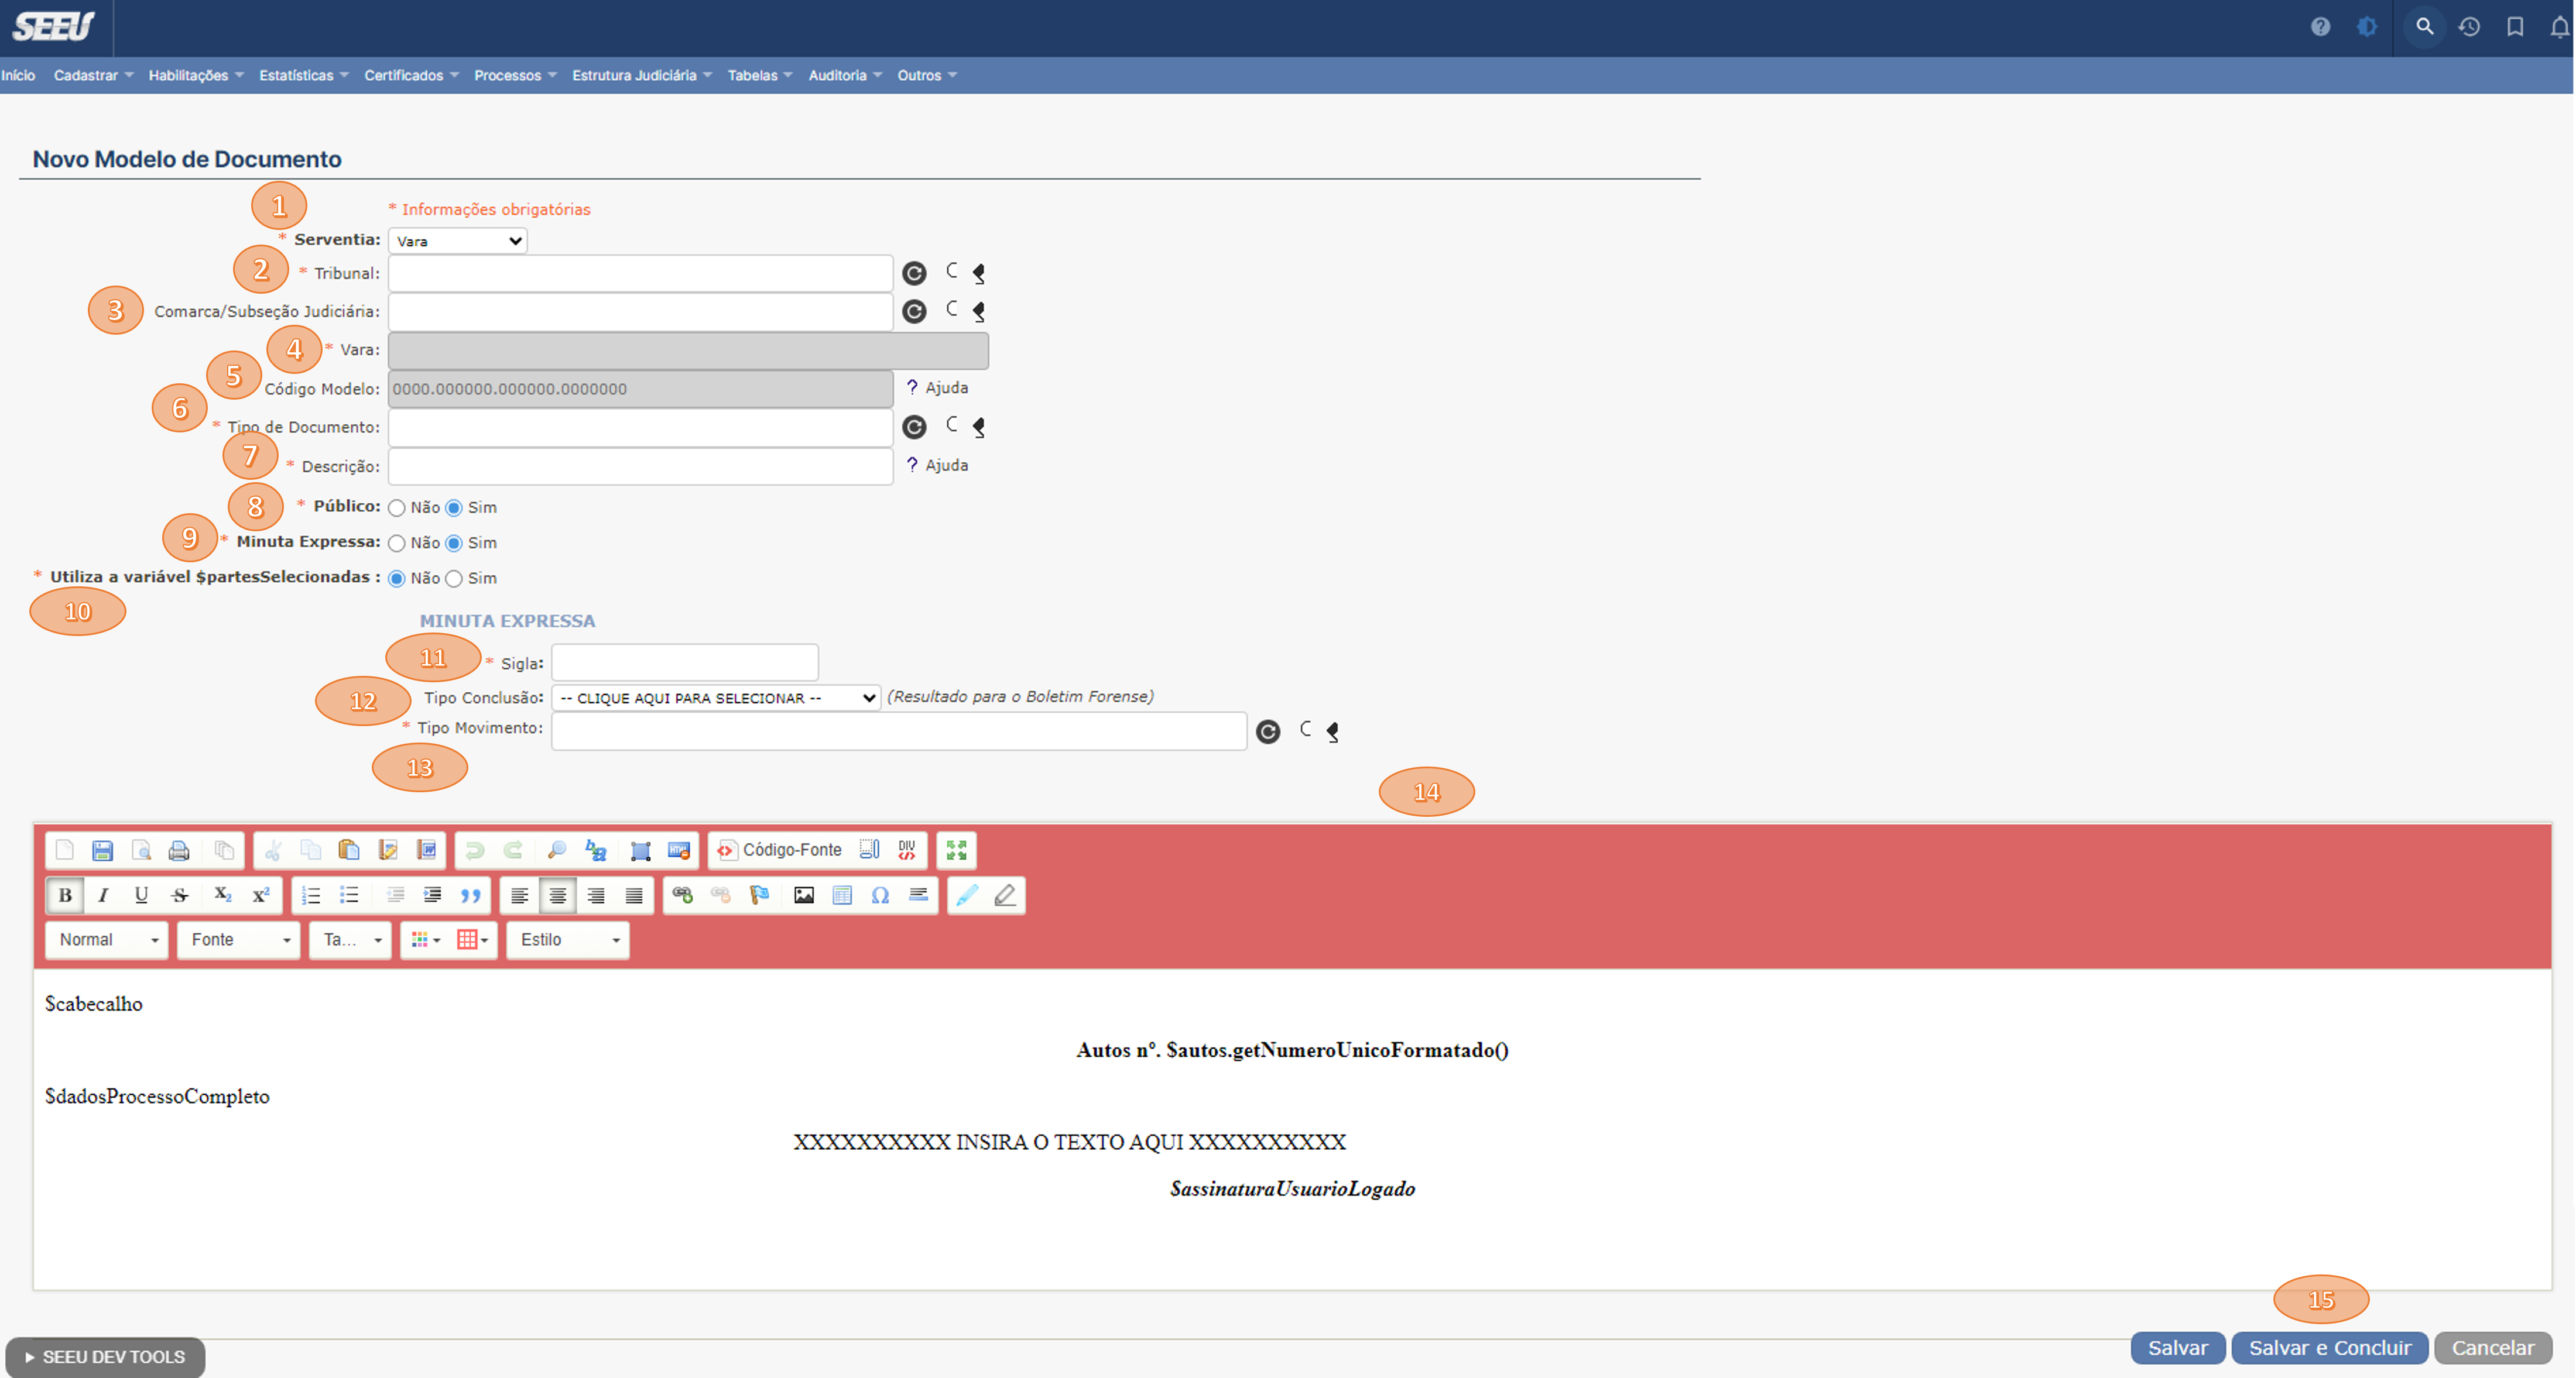2576x1378 pixels.
Task: Select Público Sim radio
Action: point(454,508)
